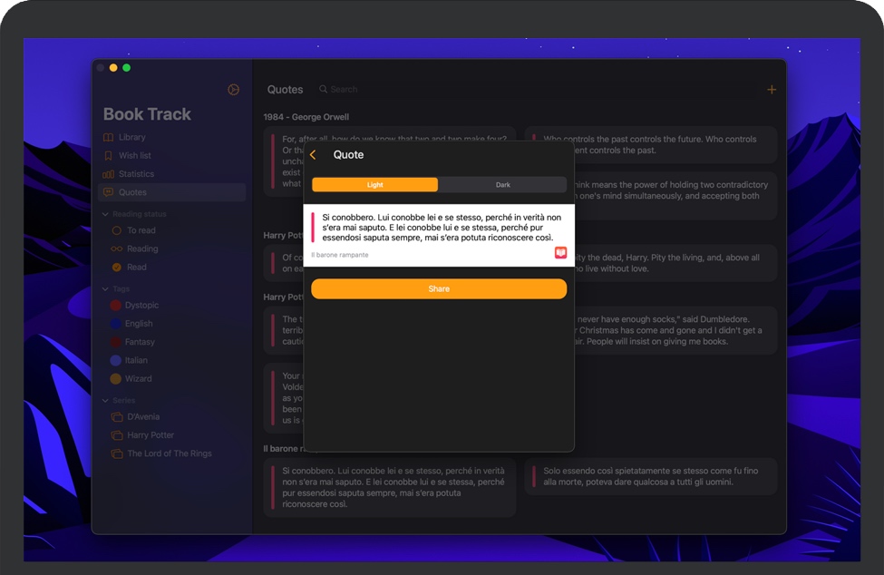This screenshot has width=884, height=575.
Task: Collapse the Reading status section
Action: click(105, 214)
